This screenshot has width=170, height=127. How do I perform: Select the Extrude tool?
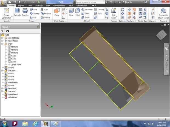coord(17,12)
